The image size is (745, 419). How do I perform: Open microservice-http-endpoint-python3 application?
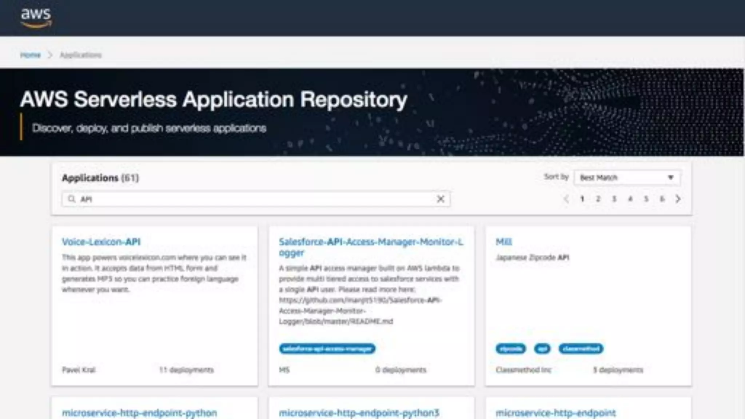(359, 413)
